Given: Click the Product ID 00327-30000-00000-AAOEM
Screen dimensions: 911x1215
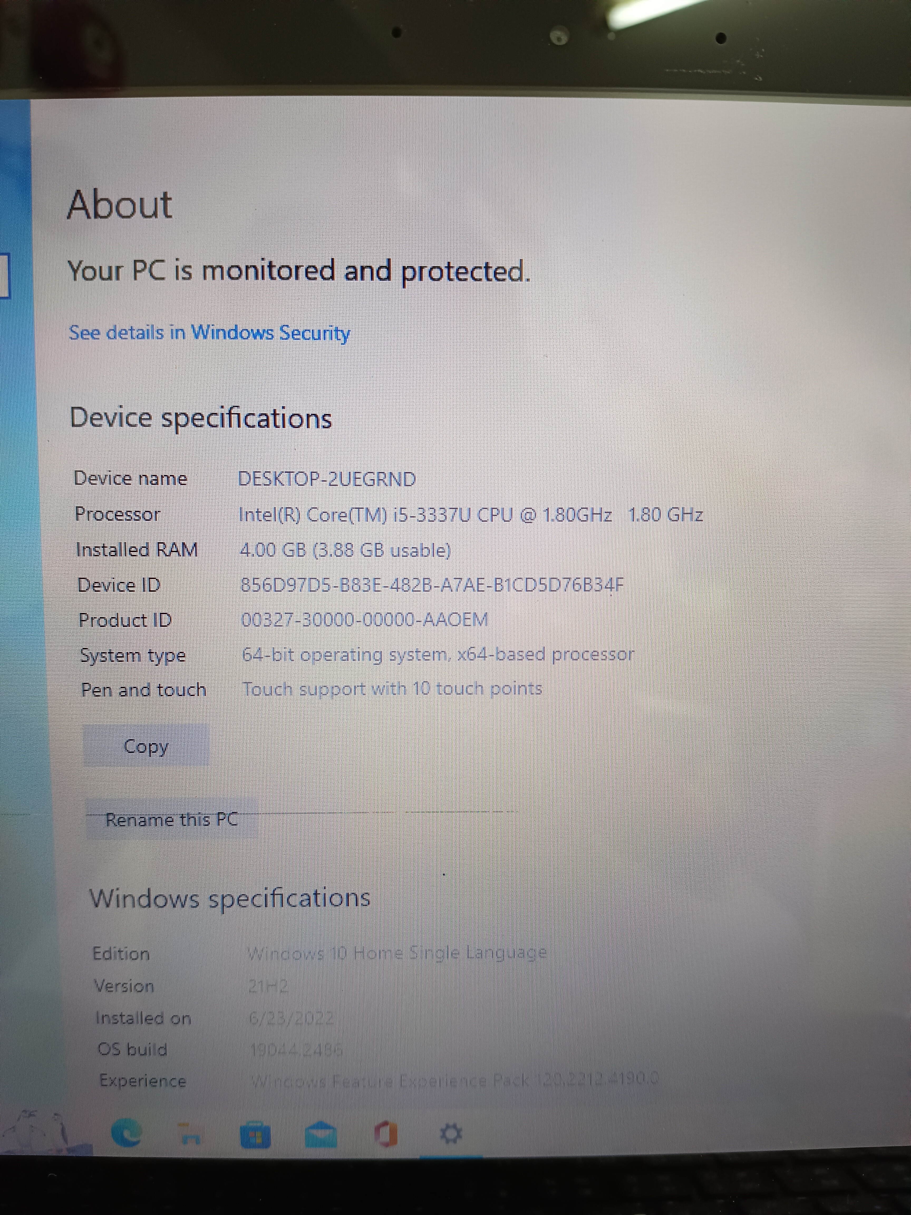Looking at the screenshot, I should pos(365,620).
